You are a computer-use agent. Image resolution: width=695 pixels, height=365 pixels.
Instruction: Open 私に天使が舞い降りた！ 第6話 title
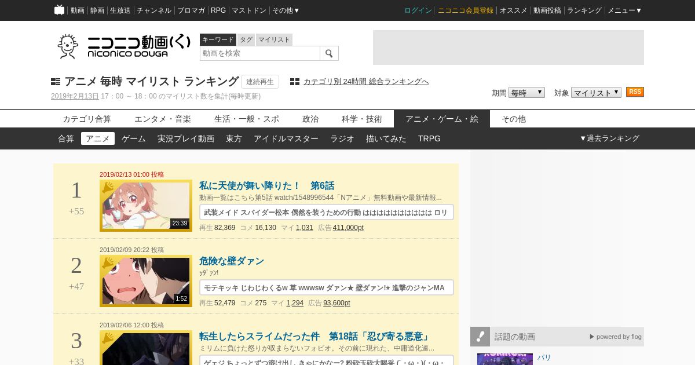(x=266, y=186)
